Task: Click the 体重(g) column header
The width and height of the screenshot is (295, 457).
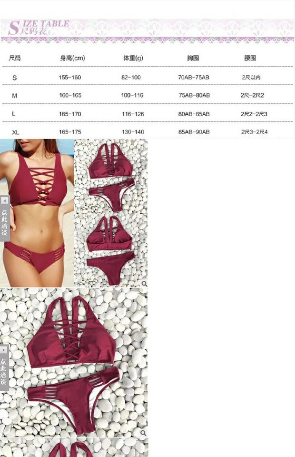Action: tap(133, 58)
